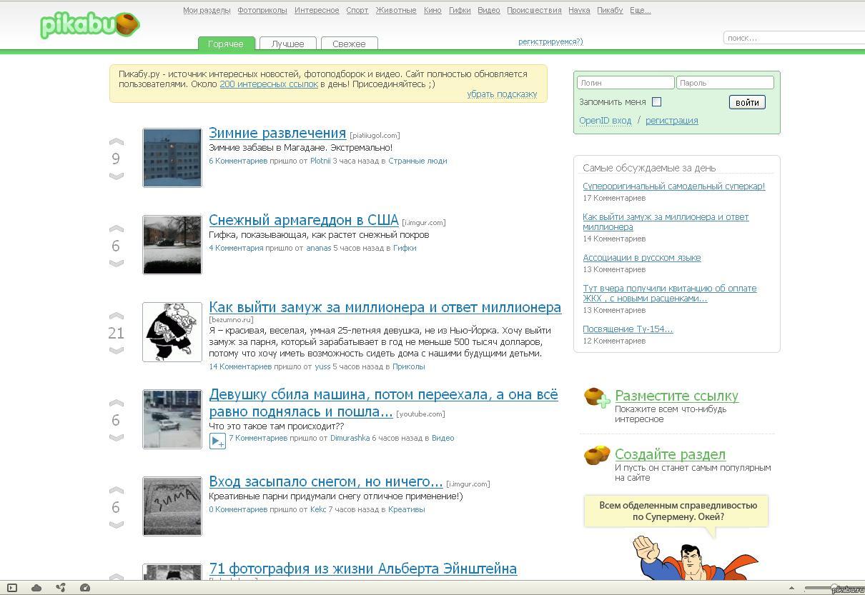Click the 'Тут вчера получили квитанцию' link

point(669,293)
